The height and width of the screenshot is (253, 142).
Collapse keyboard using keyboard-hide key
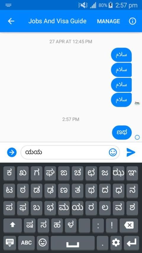(x=10, y=243)
